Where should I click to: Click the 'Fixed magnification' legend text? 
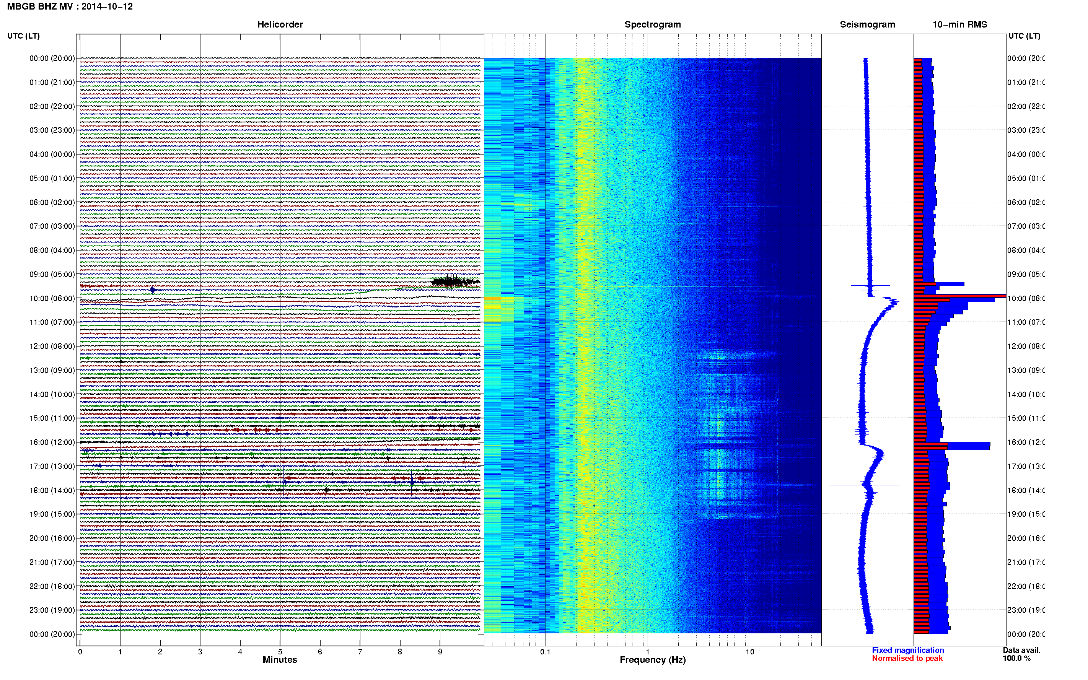pyautogui.click(x=908, y=650)
